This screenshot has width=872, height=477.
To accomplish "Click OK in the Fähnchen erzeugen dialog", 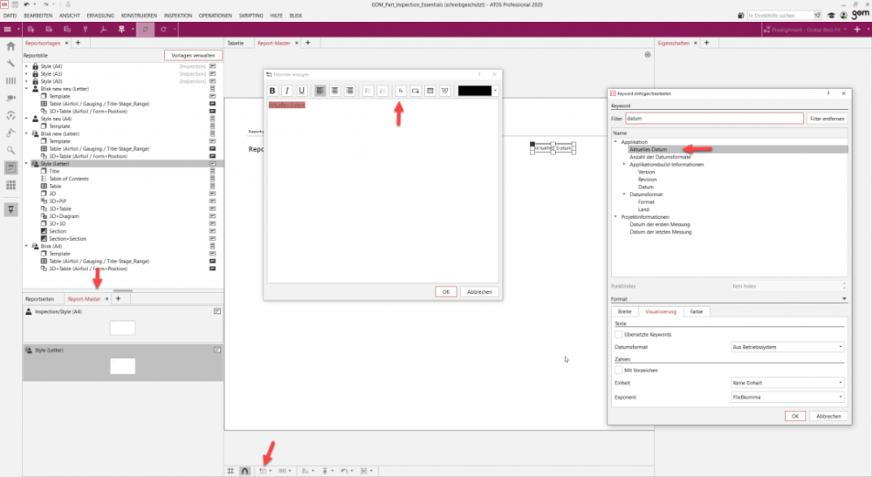I will (x=446, y=291).
